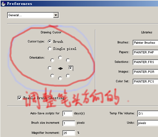Click the Painter app icon in title bar
Viewport: 158px width, 137px height.
(x=4, y=4)
